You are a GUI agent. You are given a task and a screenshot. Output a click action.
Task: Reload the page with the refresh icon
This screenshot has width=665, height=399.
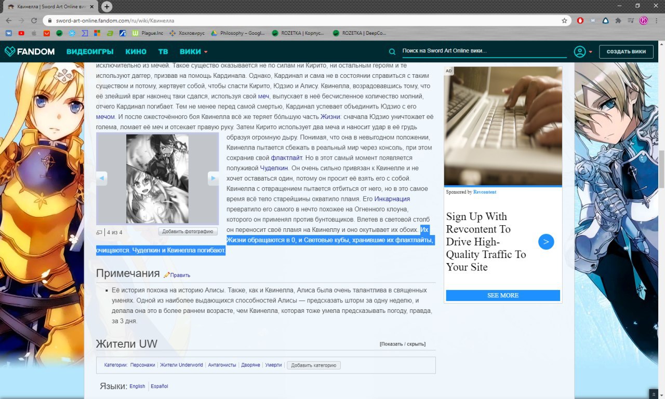point(34,20)
